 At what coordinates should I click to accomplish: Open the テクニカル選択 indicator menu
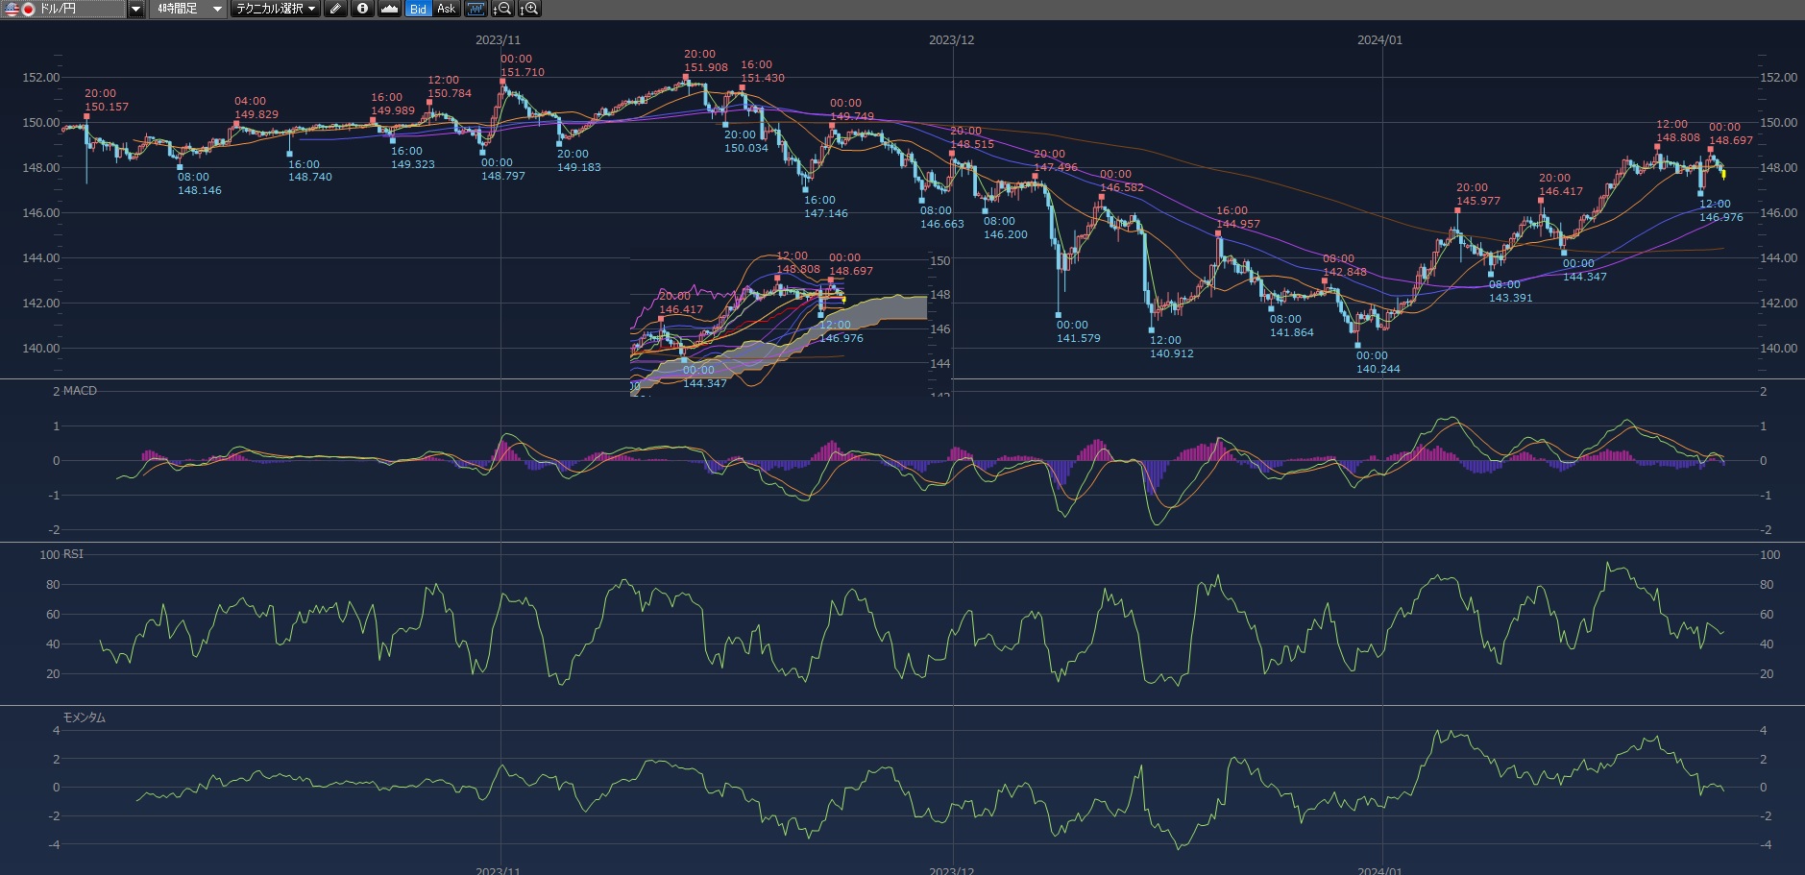click(x=276, y=9)
